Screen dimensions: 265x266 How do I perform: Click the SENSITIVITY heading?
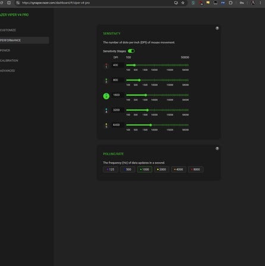click(x=111, y=33)
